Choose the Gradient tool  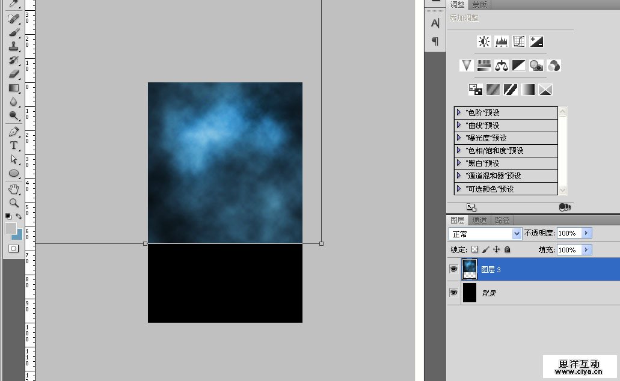tap(14, 88)
